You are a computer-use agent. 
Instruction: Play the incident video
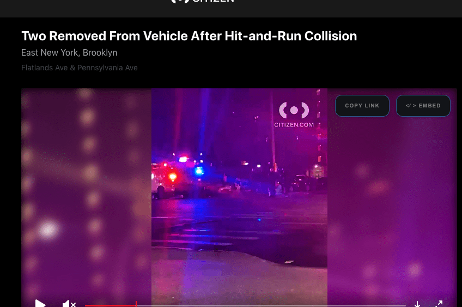tap(40, 304)
